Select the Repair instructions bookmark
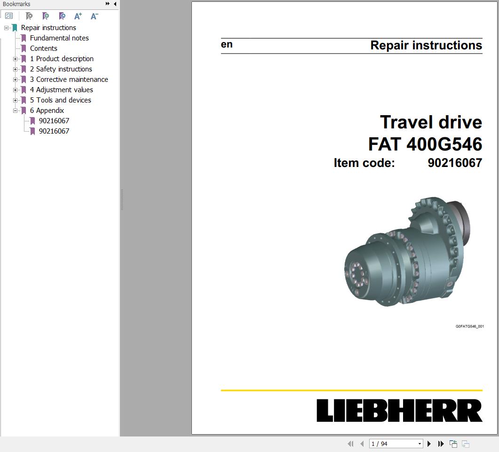 (48, 28)
